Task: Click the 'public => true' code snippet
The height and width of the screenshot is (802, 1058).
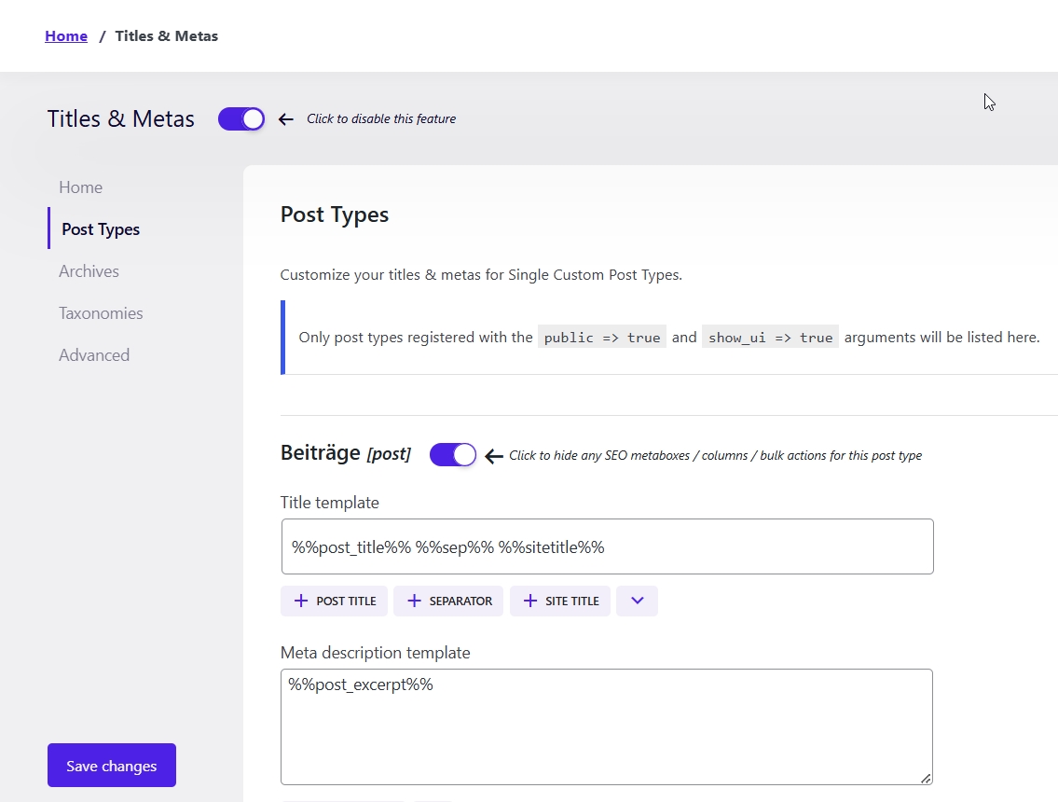Action: 602,338
